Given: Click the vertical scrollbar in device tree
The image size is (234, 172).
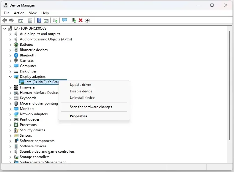Looking at the screenshot, I should click(x=230, y=85).
